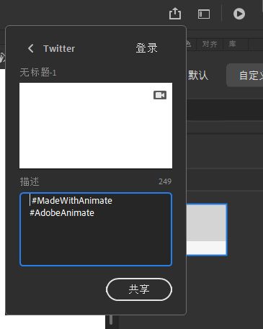Switch to the 库 library tab

coord(233,44)
